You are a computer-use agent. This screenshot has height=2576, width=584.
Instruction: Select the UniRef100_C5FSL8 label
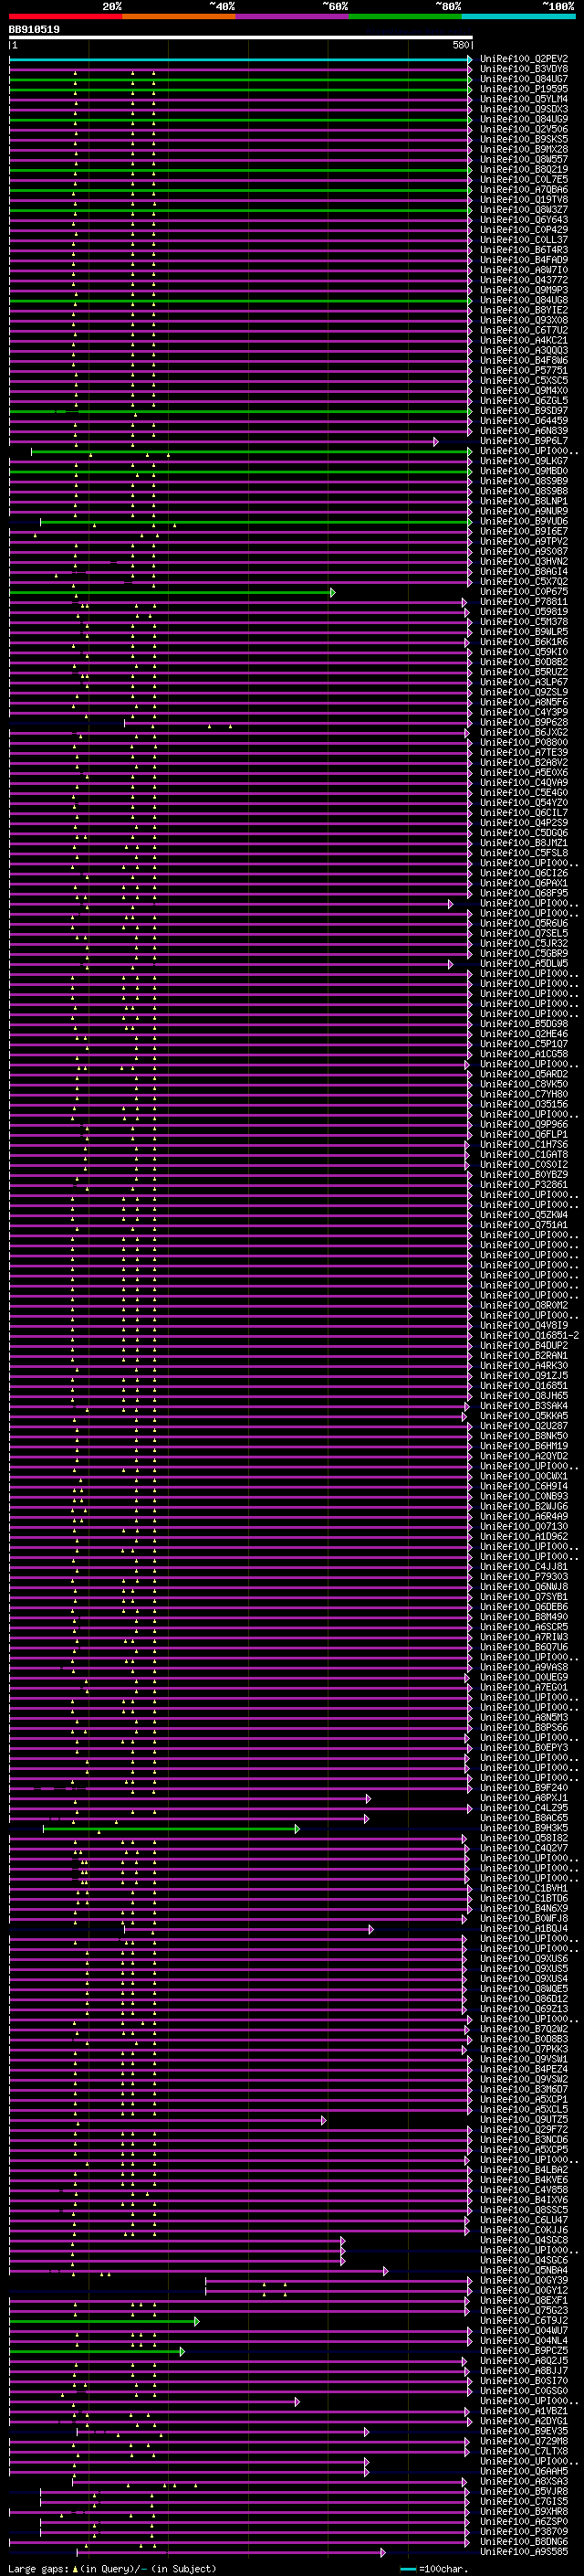point(524,853)
